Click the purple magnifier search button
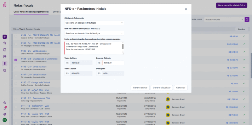The image size is (252, 125). (247, 20)
